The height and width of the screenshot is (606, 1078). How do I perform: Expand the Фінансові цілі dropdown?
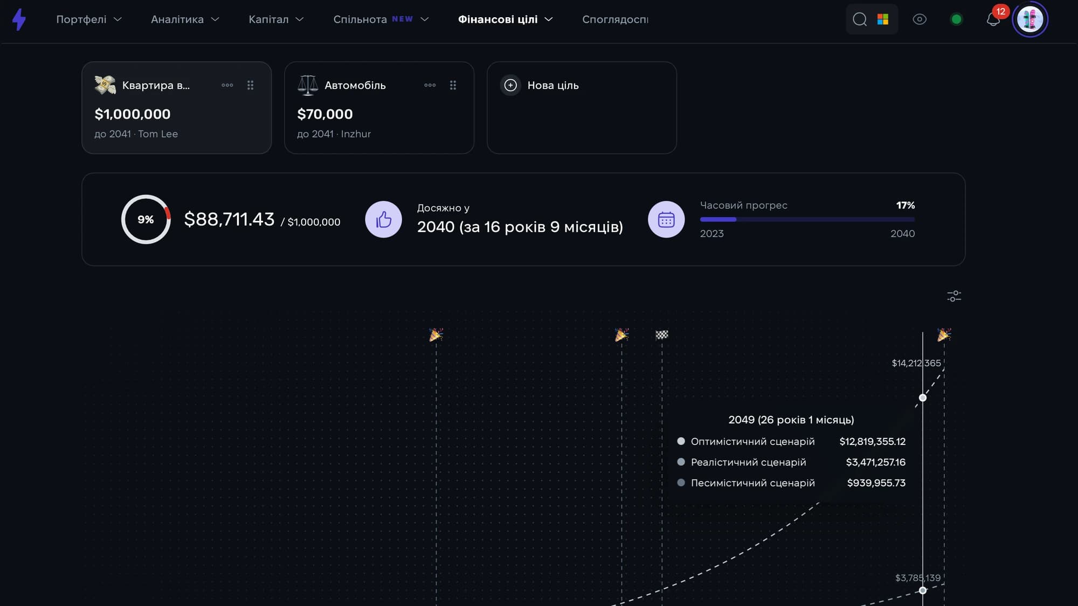pyautogui.click(x=506, y=19)
